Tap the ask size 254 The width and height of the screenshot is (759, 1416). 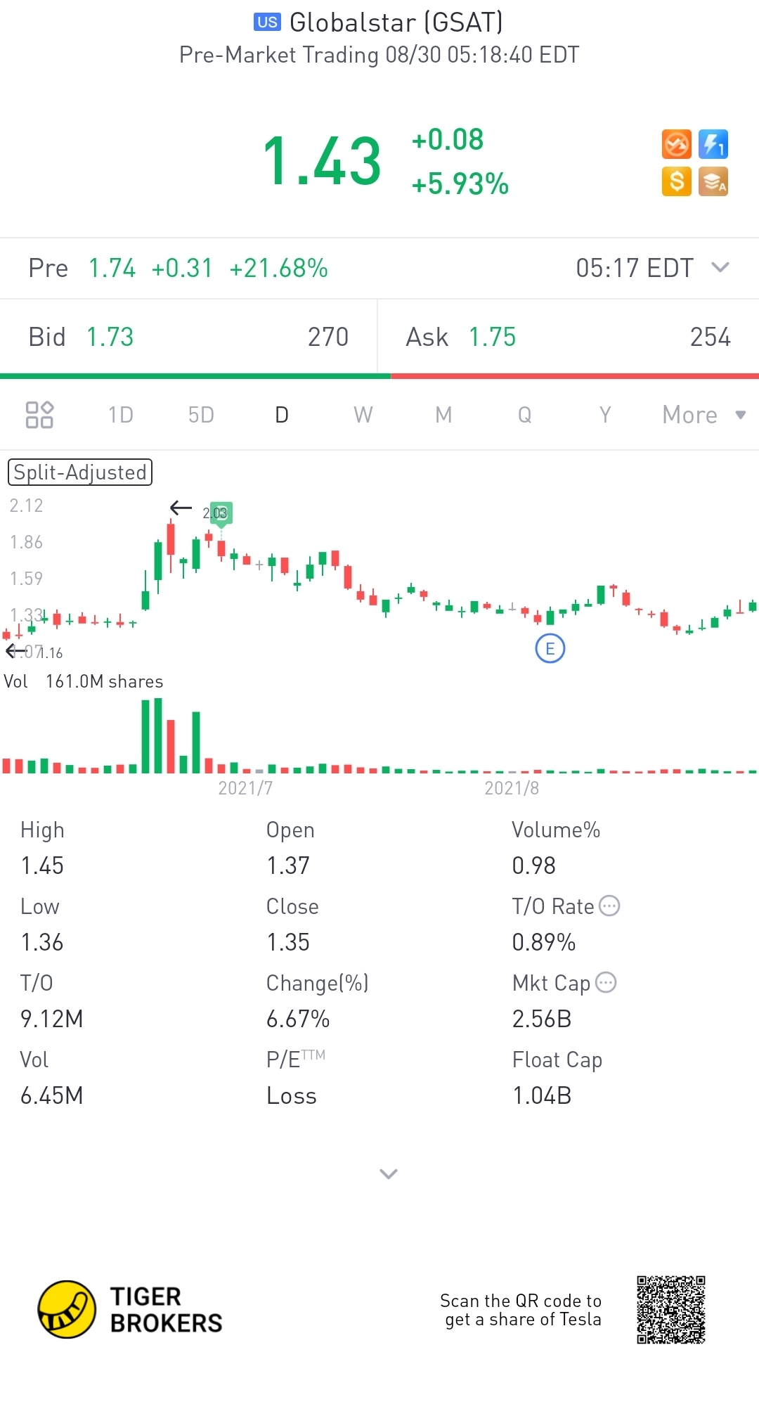tap(711, 337)
